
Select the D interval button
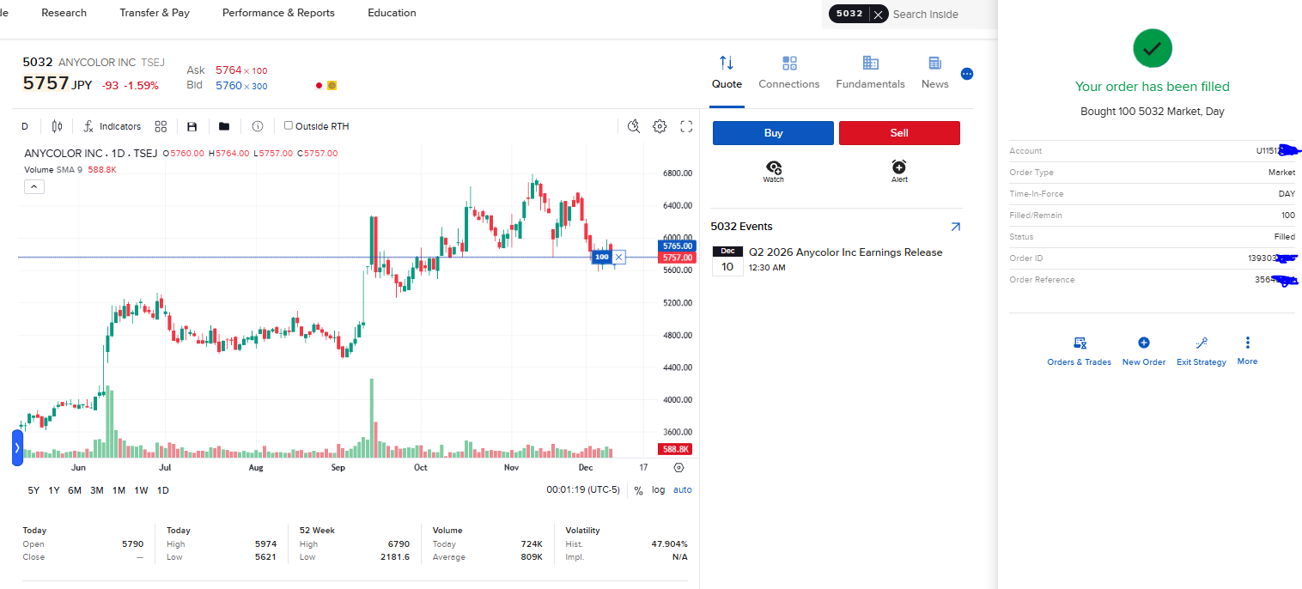25,126
